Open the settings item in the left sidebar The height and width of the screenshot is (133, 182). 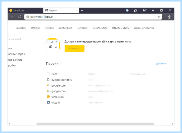tap(12, 65)
